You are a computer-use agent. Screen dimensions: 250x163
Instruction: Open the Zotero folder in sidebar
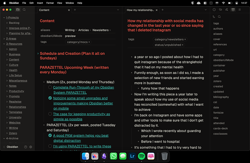coord(13,133)
